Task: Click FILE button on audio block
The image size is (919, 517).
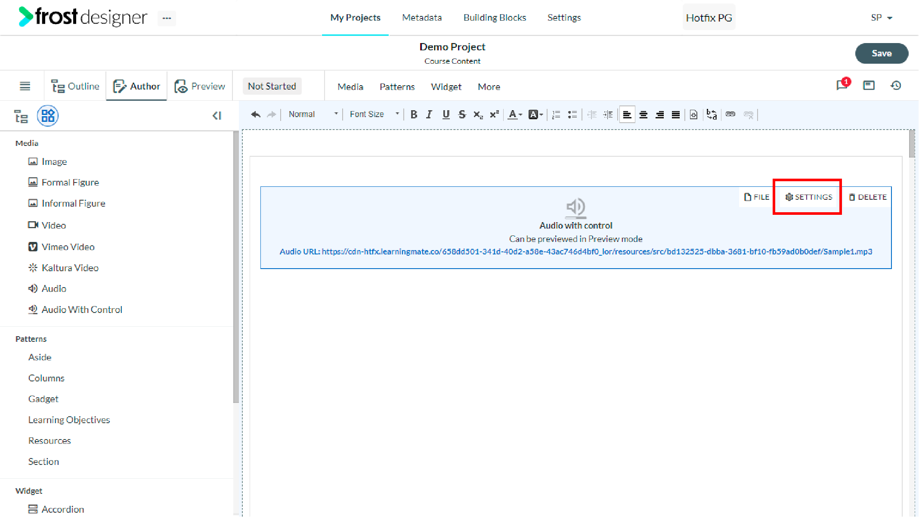Action: [756, 197]
